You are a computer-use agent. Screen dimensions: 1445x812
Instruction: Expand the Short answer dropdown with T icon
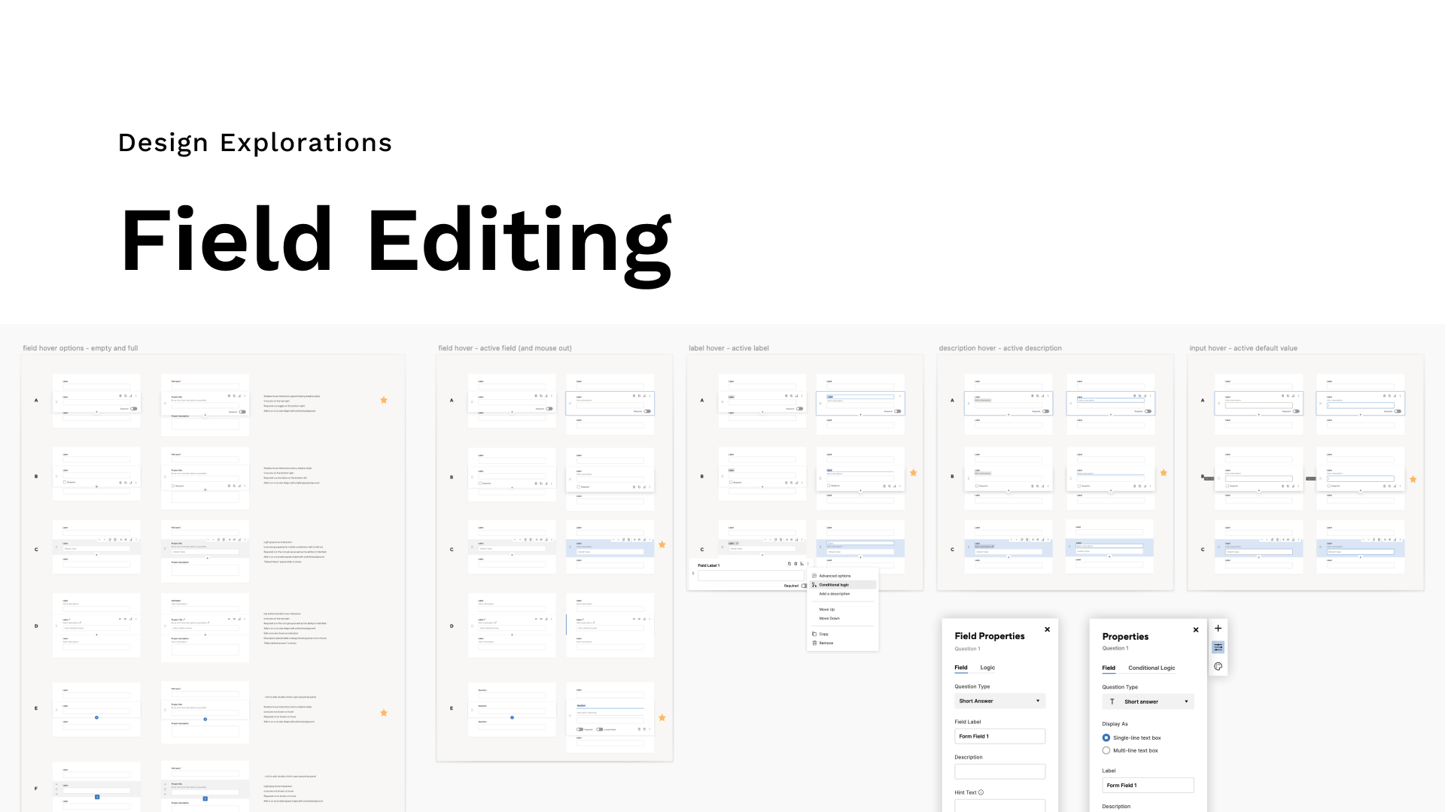click(x=1148, y=701)
